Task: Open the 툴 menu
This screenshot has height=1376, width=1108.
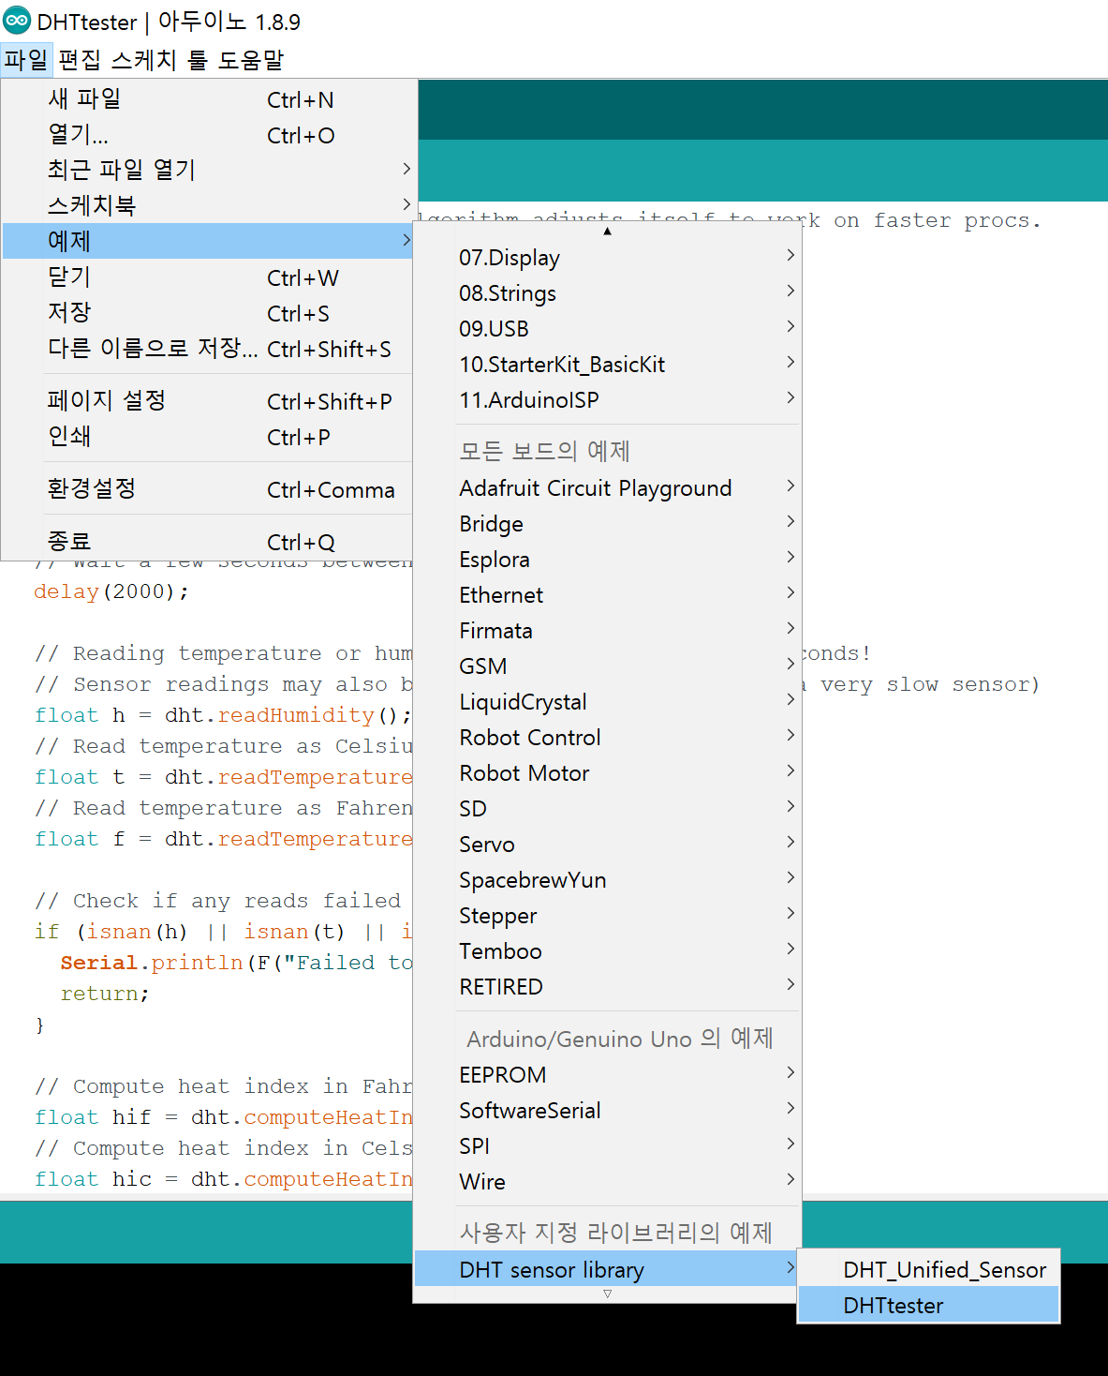Action: click(x=198, y=60)
